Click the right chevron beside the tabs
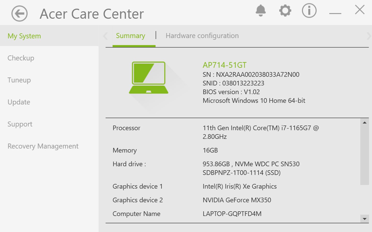This screenshot has width=372, height=232. coord(368,36)
